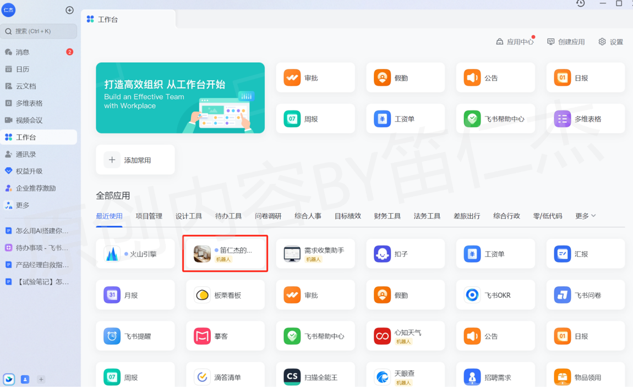
Task: Open 日历 in the sidebar
Action: 39,69
